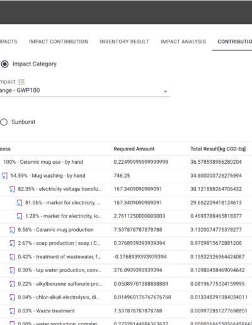Click the green list icon next to Impact label
Viewport: 252px width, 325px height.
[x=21, y=82]
